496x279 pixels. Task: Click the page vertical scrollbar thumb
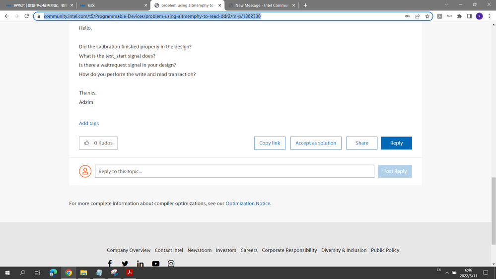pos(494,211)
